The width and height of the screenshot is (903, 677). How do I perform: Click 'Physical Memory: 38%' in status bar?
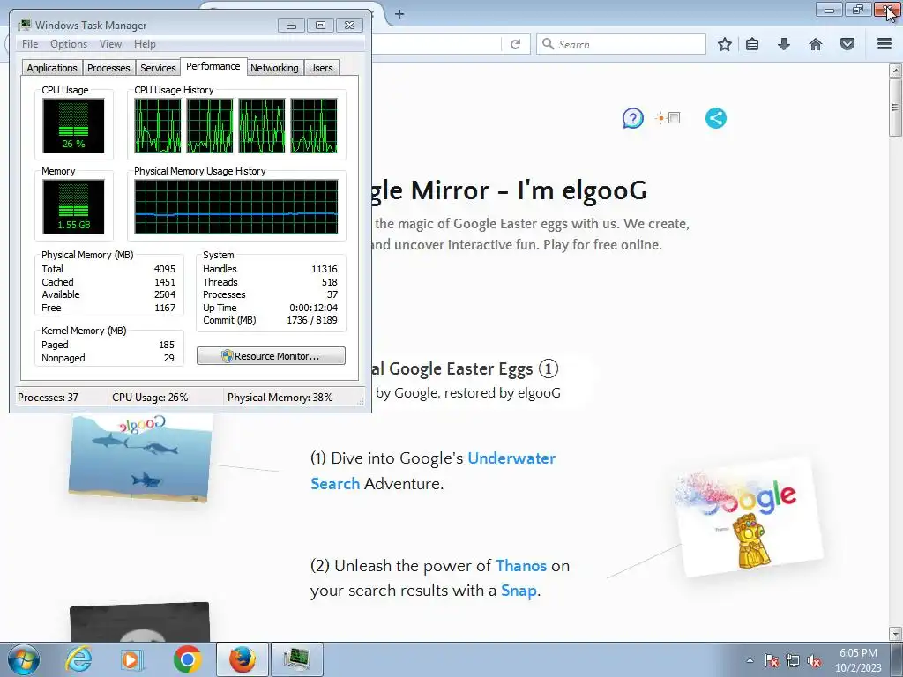tap(280, 398)
